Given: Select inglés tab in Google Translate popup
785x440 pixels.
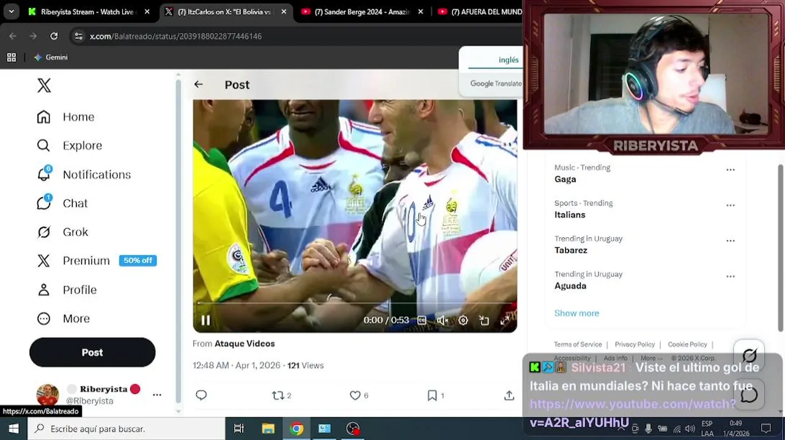Looking at the screenshot, I should coord(509,60).
